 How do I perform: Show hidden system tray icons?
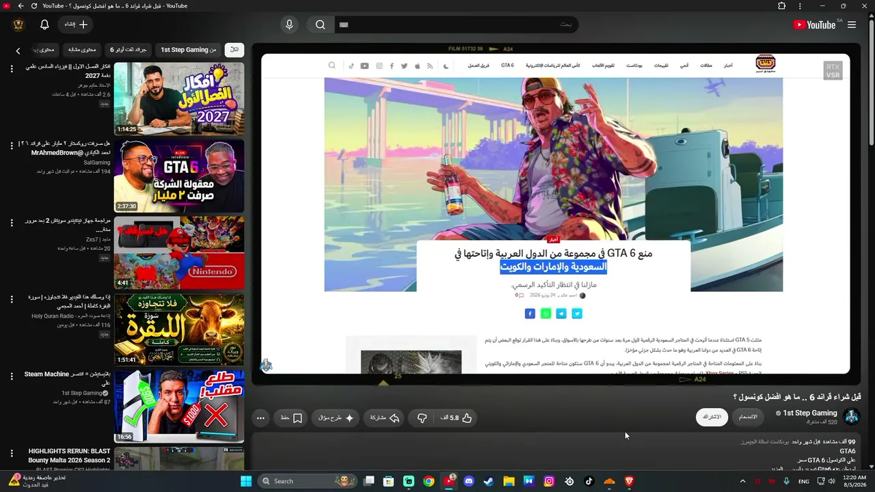(742, 481)
